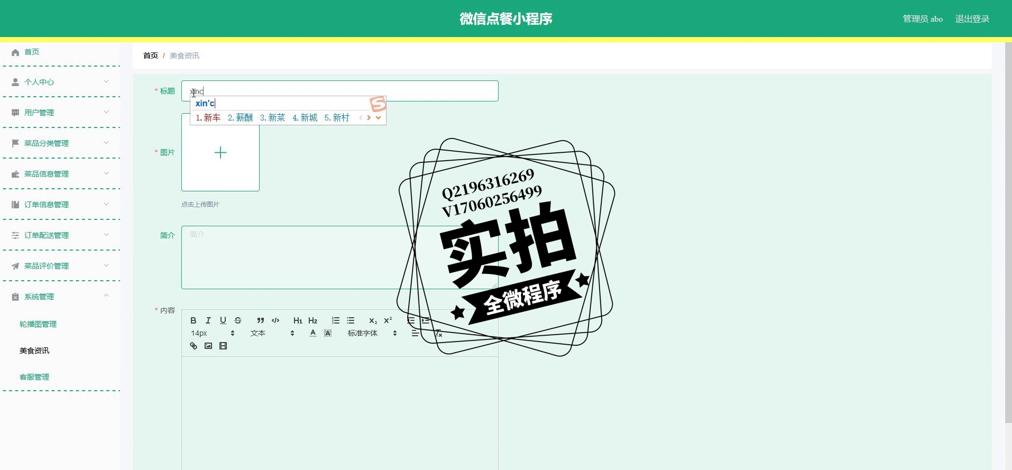
Task: Open 客服管理 submenu item
Action: (34, 377)
